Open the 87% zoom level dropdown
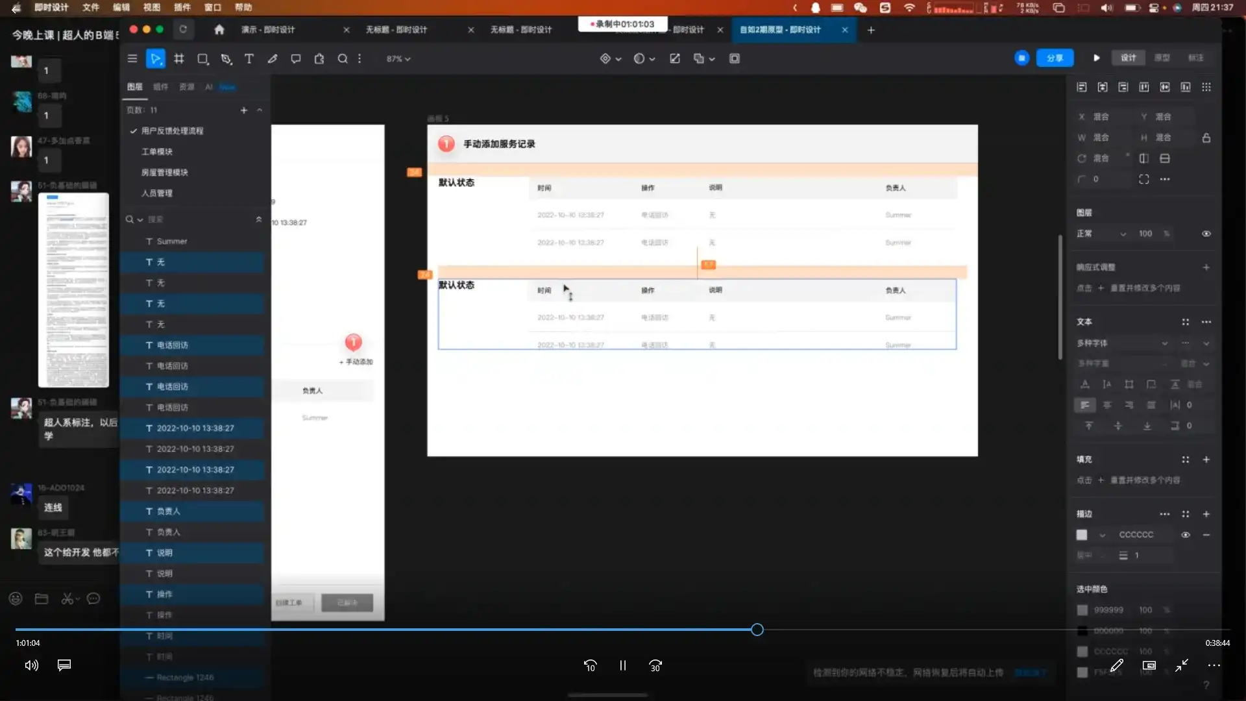The width and height of the screenshot is (1246, 701). tap(398, 58)
